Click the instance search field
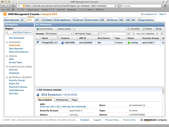This screenshot has height=127, width=169. [111, 34]
